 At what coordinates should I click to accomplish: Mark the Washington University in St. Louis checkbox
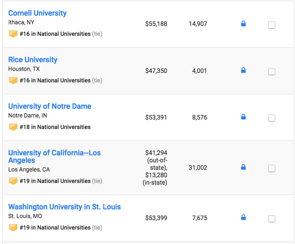pyautogui.click(x=272, y=219)
